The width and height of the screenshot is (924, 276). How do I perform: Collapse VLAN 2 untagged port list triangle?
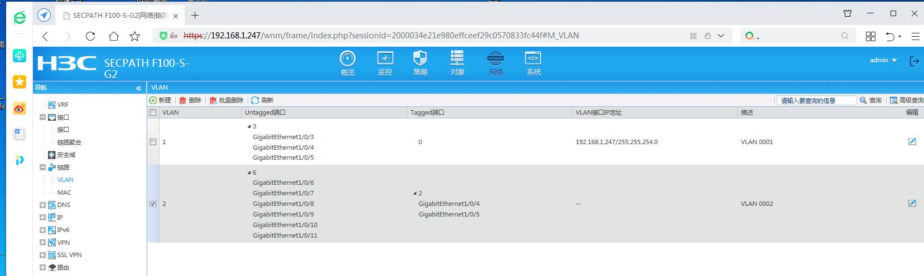[249, 173]
